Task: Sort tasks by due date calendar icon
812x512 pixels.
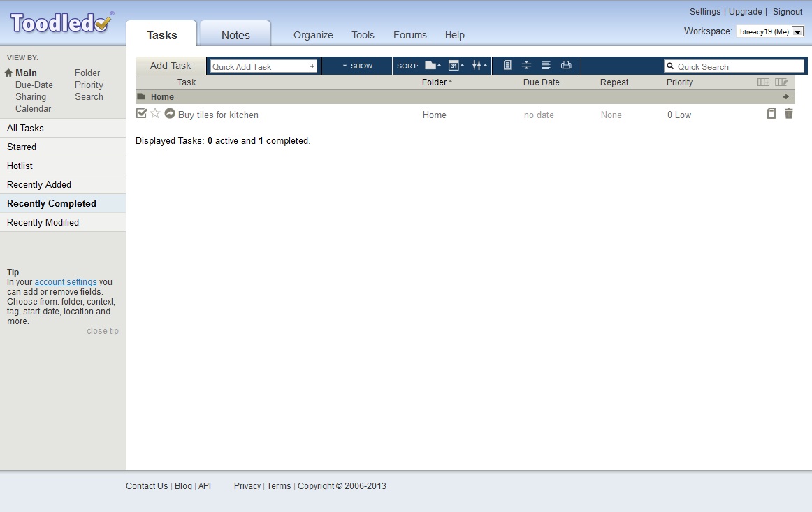Action: (456, 65)
